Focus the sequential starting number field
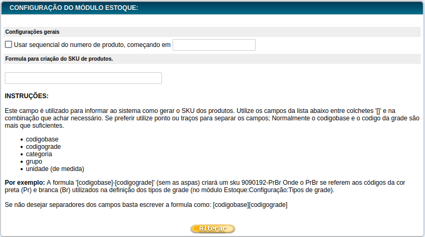 click(x=214, y=45)
